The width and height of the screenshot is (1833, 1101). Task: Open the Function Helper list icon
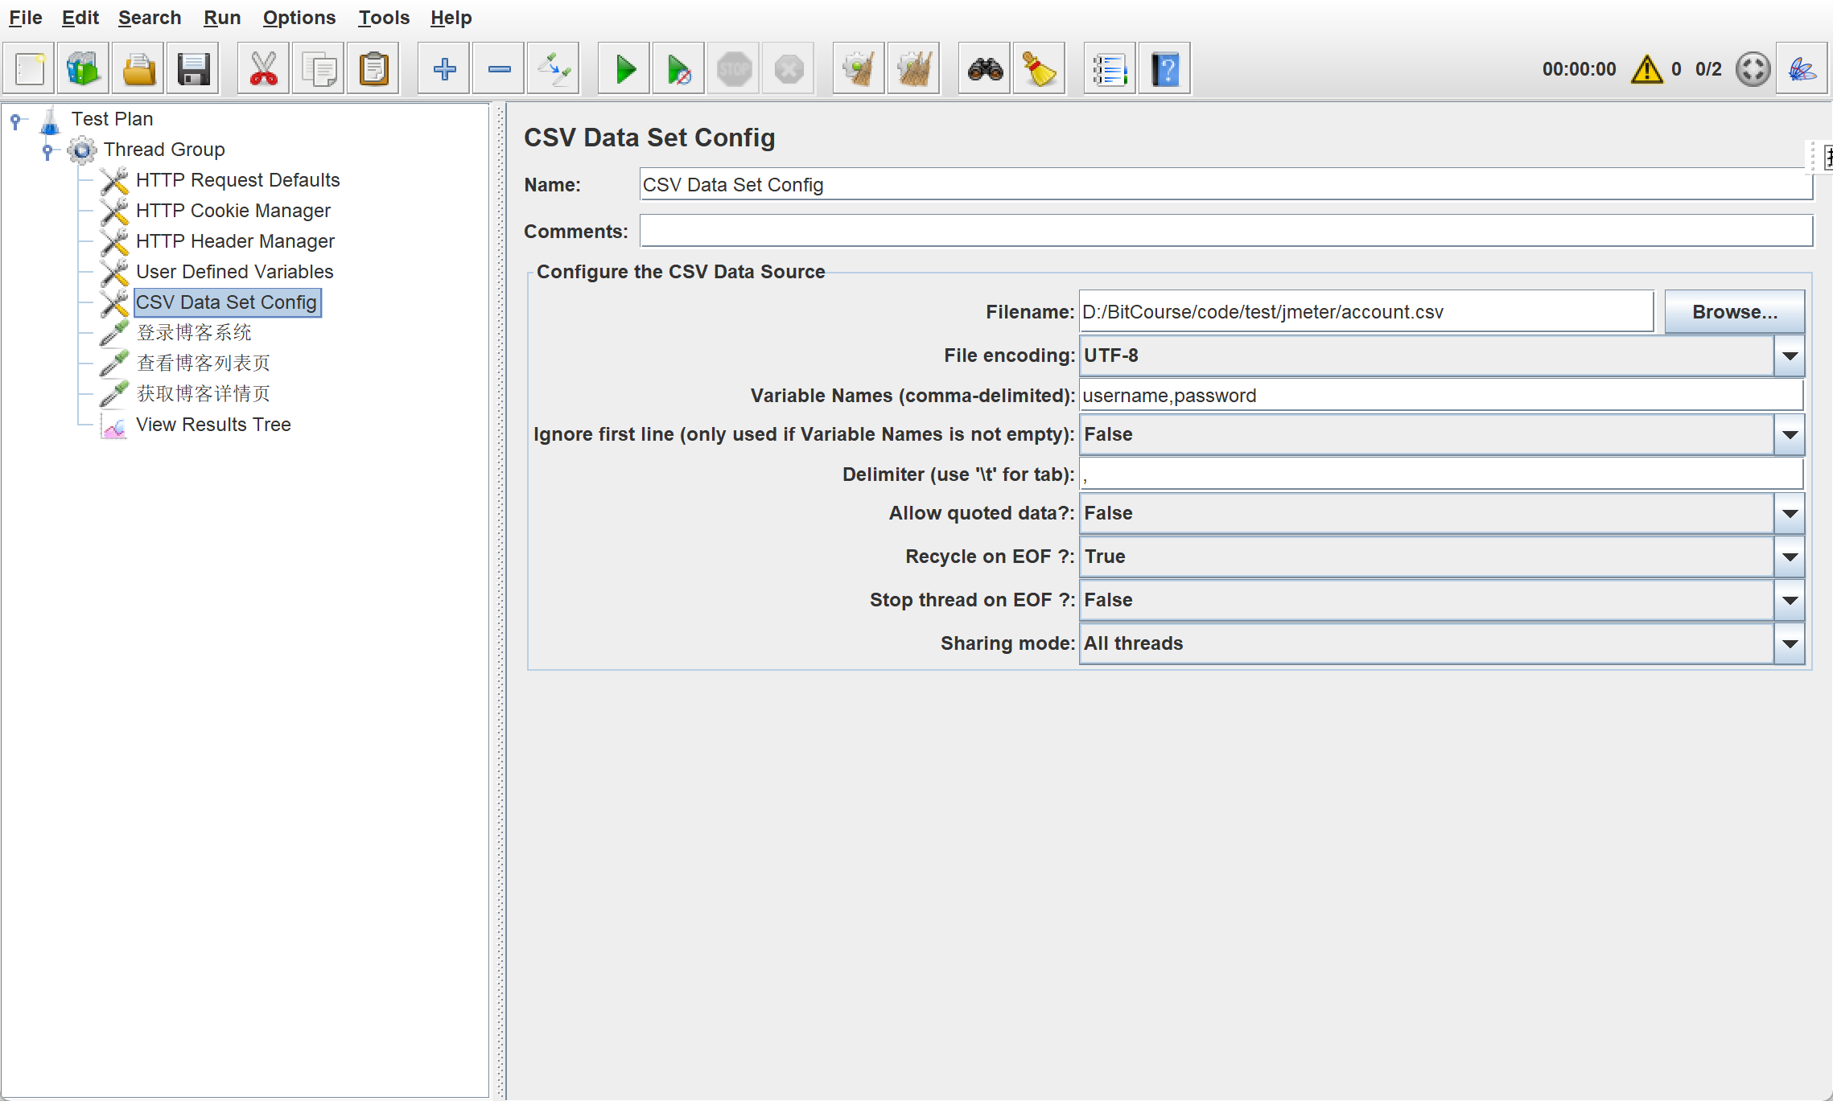click(1109, 69)
